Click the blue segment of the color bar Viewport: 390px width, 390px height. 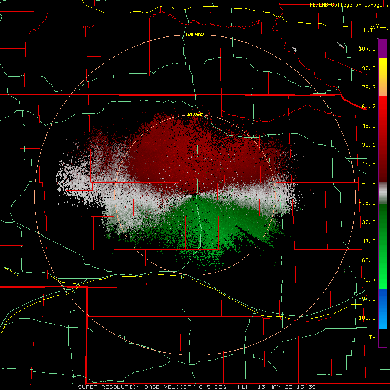coord(383,309)
